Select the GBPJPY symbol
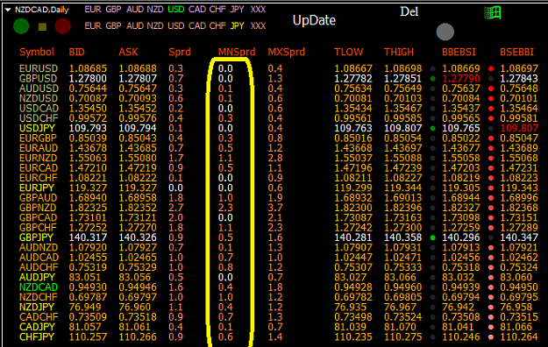 coord(36,237)
